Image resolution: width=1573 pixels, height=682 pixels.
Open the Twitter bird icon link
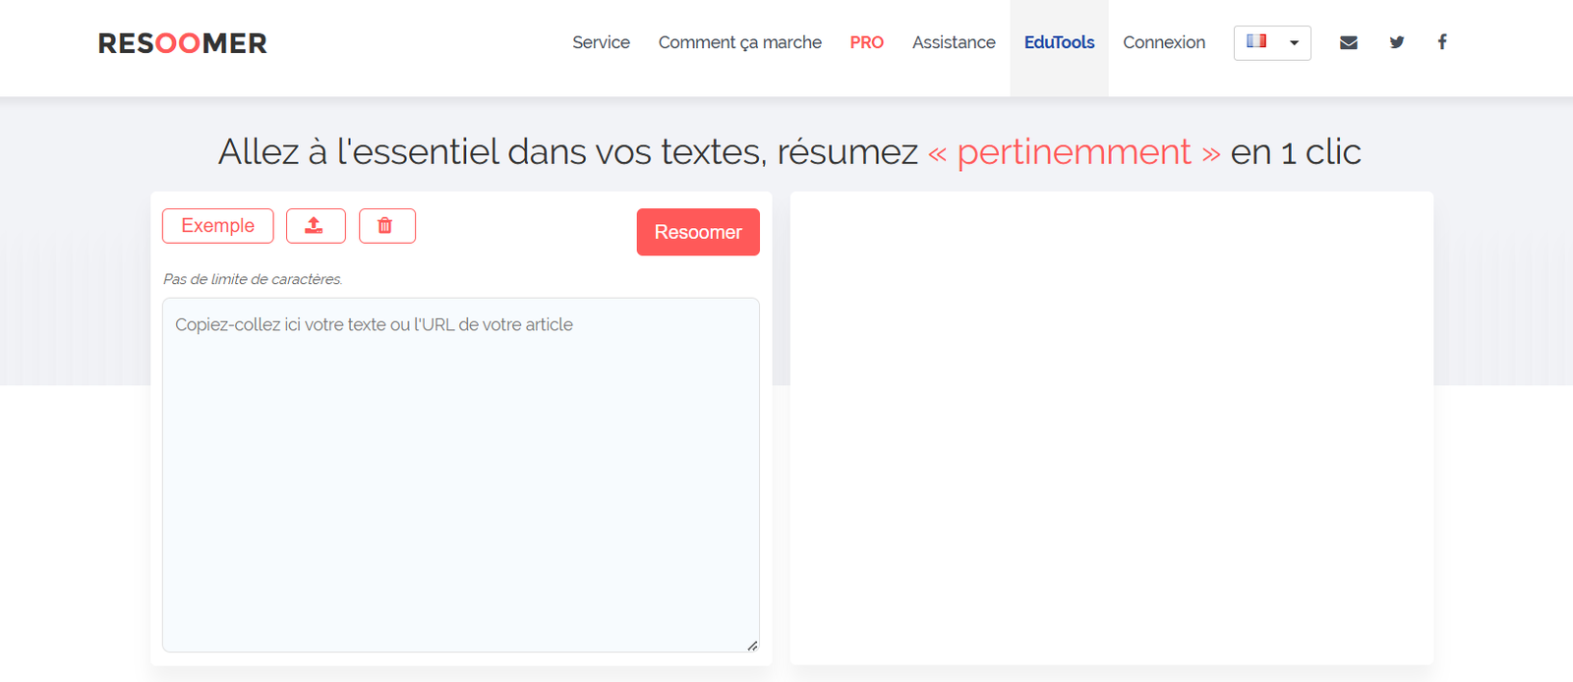[1396, 42]
